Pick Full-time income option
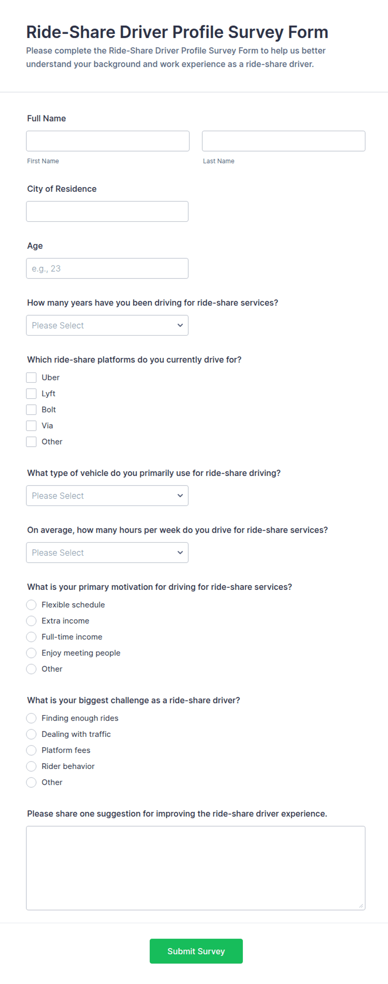388x984 pixels. [31, 637]
